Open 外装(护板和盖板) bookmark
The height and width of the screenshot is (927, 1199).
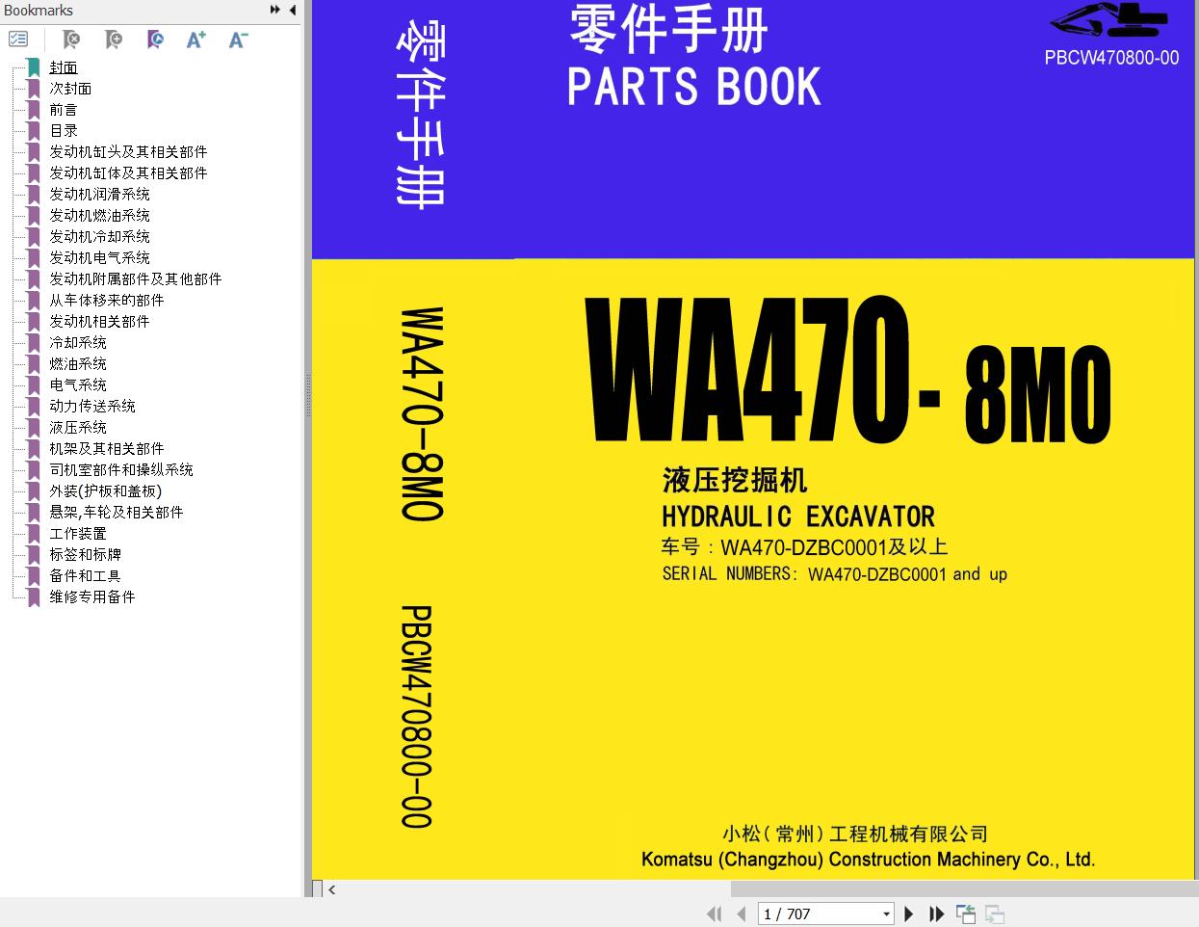click(106, 490)
